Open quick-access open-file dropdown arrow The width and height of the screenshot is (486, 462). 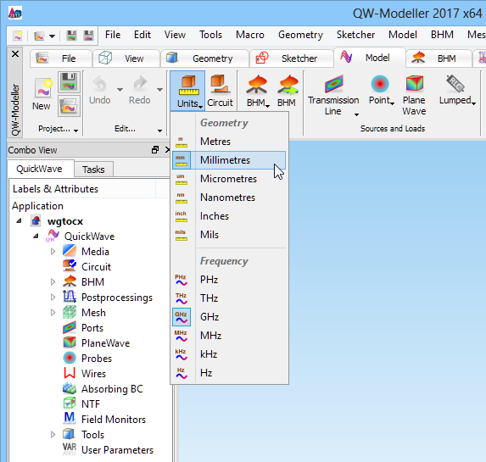(52, 36)
